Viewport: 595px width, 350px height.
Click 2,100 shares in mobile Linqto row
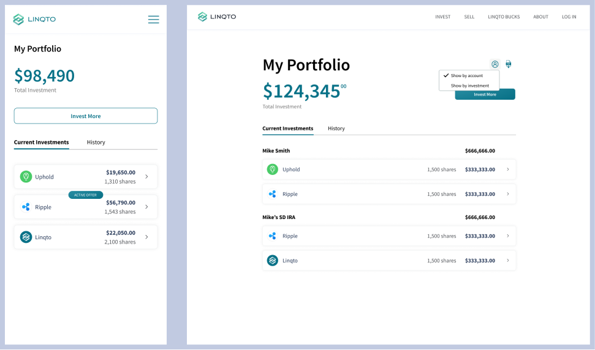pyautogui.click(x=120, y=242)
